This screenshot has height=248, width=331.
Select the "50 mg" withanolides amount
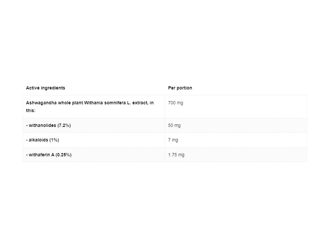(x=174, y=125)
